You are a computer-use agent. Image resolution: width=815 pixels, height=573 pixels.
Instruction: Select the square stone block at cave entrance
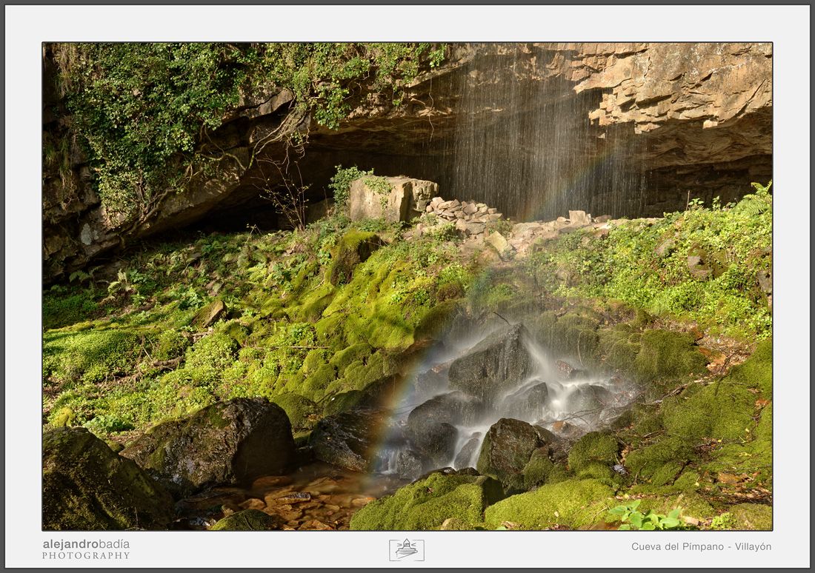pyautogui.click(x=393, y=198)
